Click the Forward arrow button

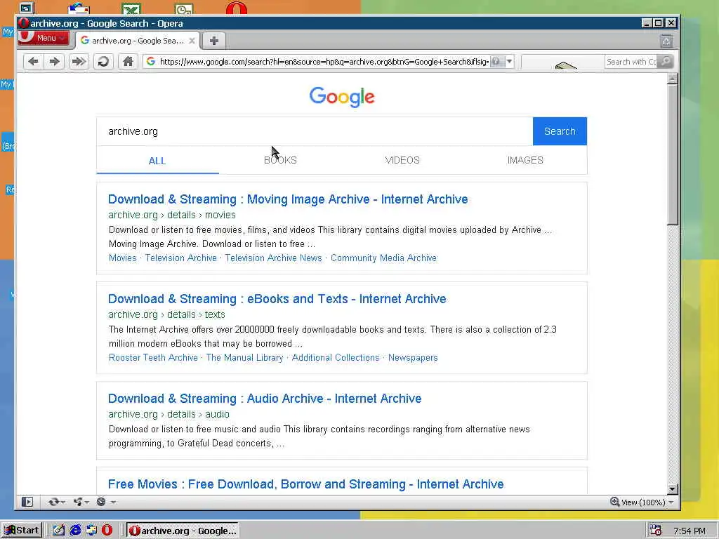pyautogui.click(x=55, y=62)
